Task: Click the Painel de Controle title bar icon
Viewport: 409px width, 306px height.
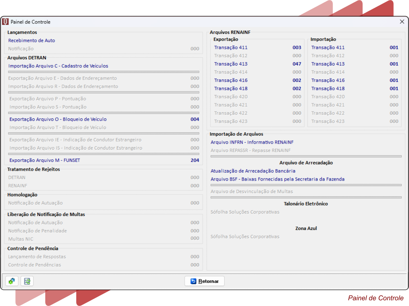Action: click(5, 22)
